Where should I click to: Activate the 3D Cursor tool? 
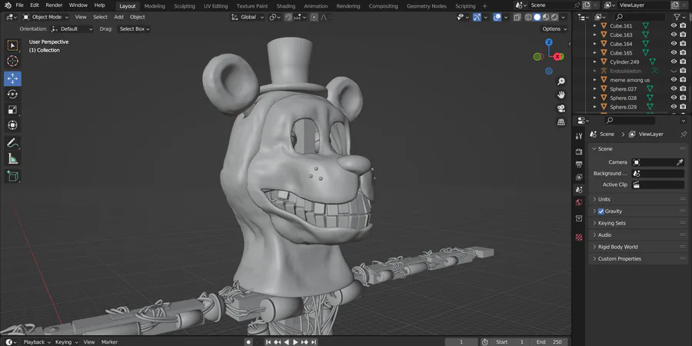[x=12, y=61]
